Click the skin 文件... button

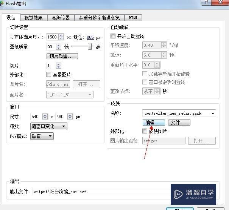pos(179,123)
